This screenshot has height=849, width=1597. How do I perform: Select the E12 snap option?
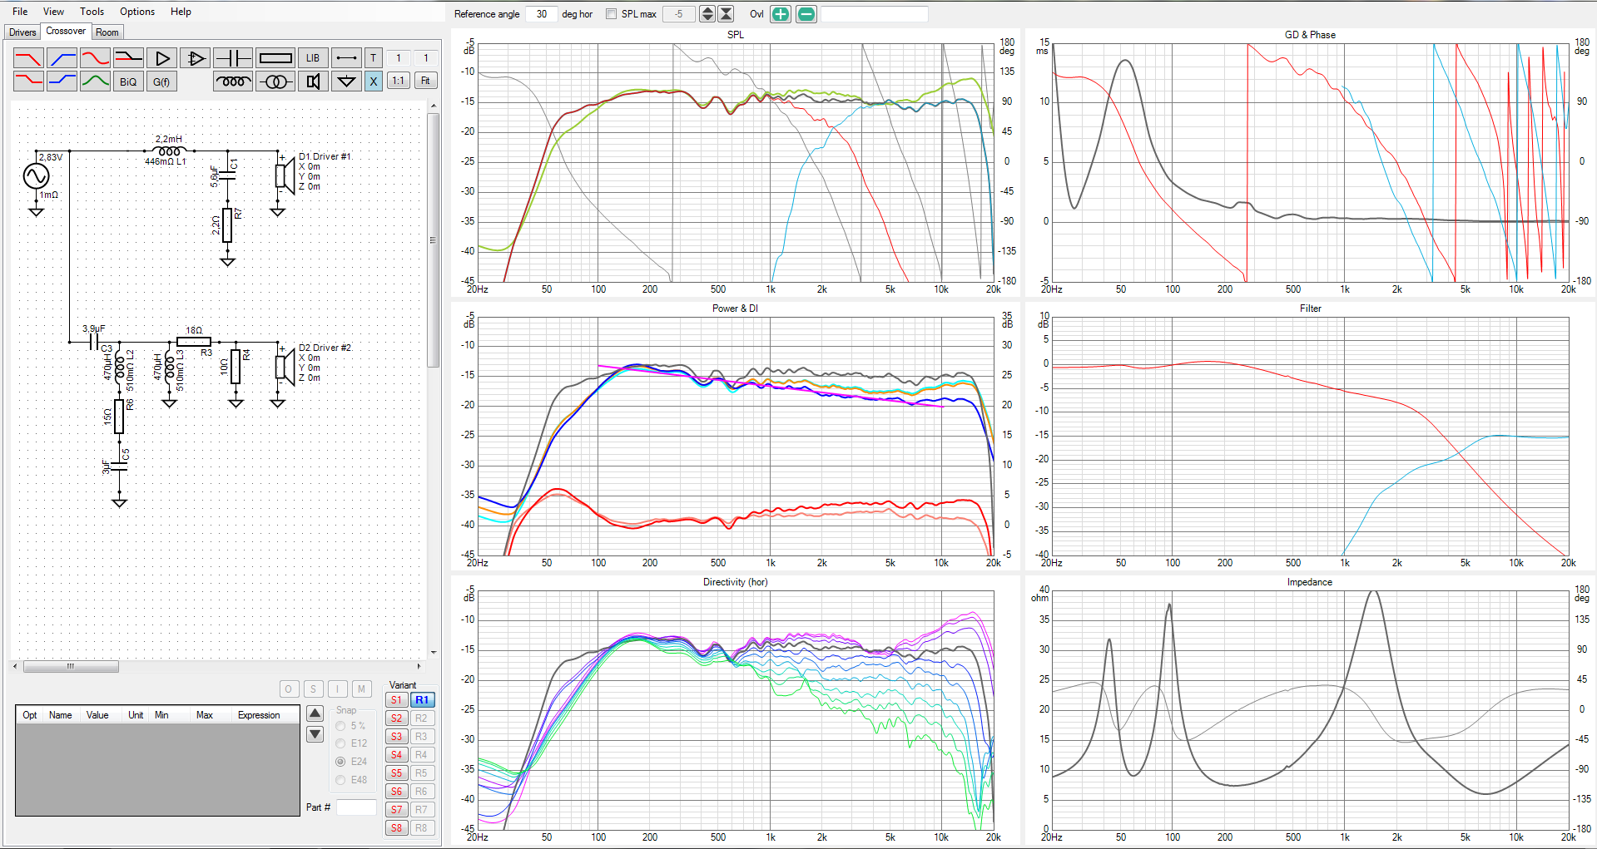pos(340,743)
